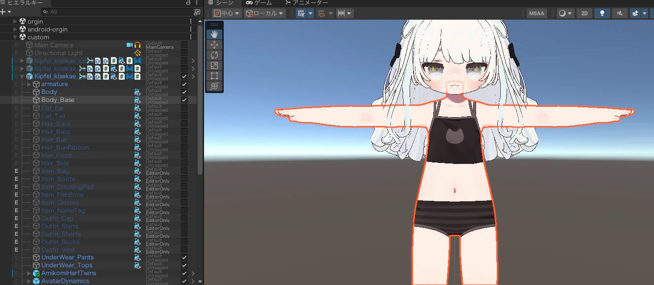This screenshot has width=654, height=285.
Task: Click the prefab icon of AvatarDynamics
Action: (x=36, y=281)
